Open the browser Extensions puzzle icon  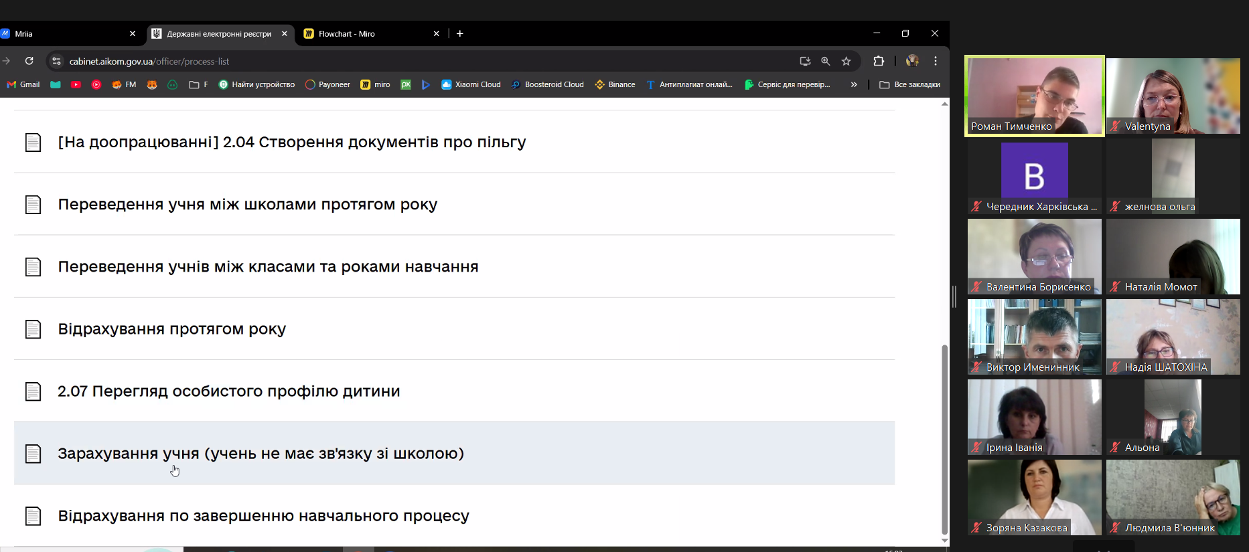click(879, 61)
